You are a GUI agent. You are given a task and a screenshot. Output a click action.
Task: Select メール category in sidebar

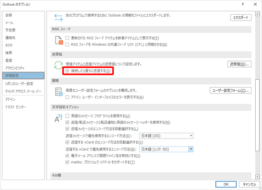click(24, 23)
